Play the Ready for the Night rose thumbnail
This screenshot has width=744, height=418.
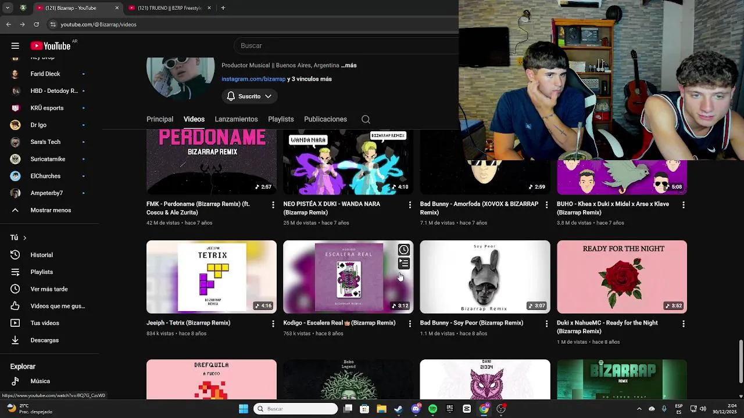point(622,277)
